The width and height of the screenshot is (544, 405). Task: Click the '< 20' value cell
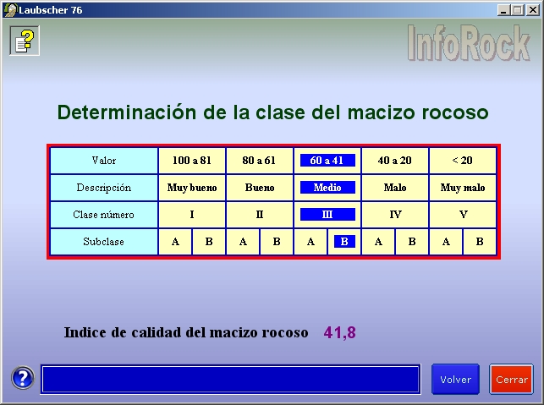click(463, 160)
